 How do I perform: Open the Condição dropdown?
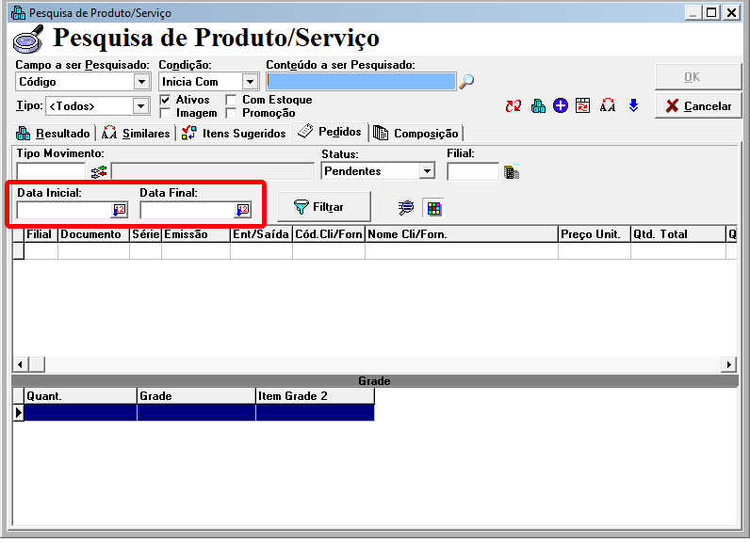tap(250, 82)
